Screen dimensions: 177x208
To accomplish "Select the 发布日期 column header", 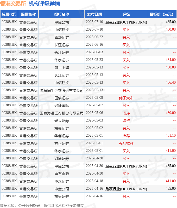I will [x=94, y=14].
